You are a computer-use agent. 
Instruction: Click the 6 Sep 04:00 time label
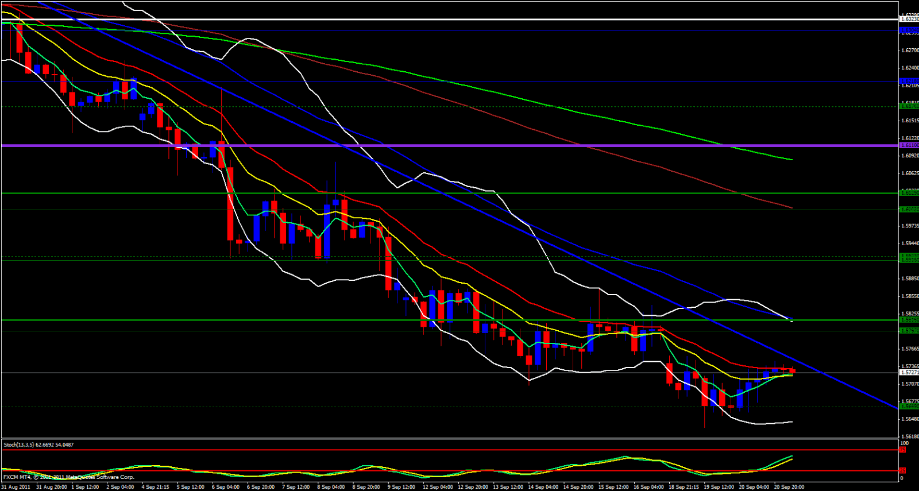point(226,487)
